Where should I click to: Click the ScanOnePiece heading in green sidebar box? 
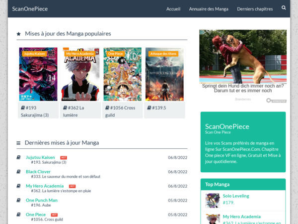point(227,126)
